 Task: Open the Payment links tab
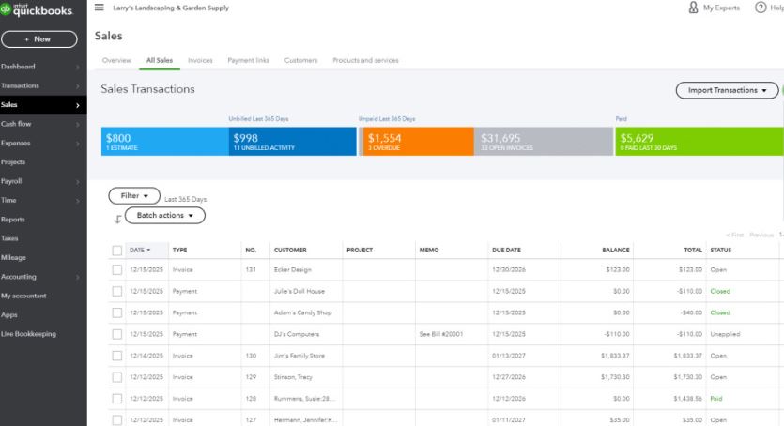248,60
